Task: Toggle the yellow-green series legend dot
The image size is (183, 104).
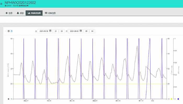Action: point(171,99)
